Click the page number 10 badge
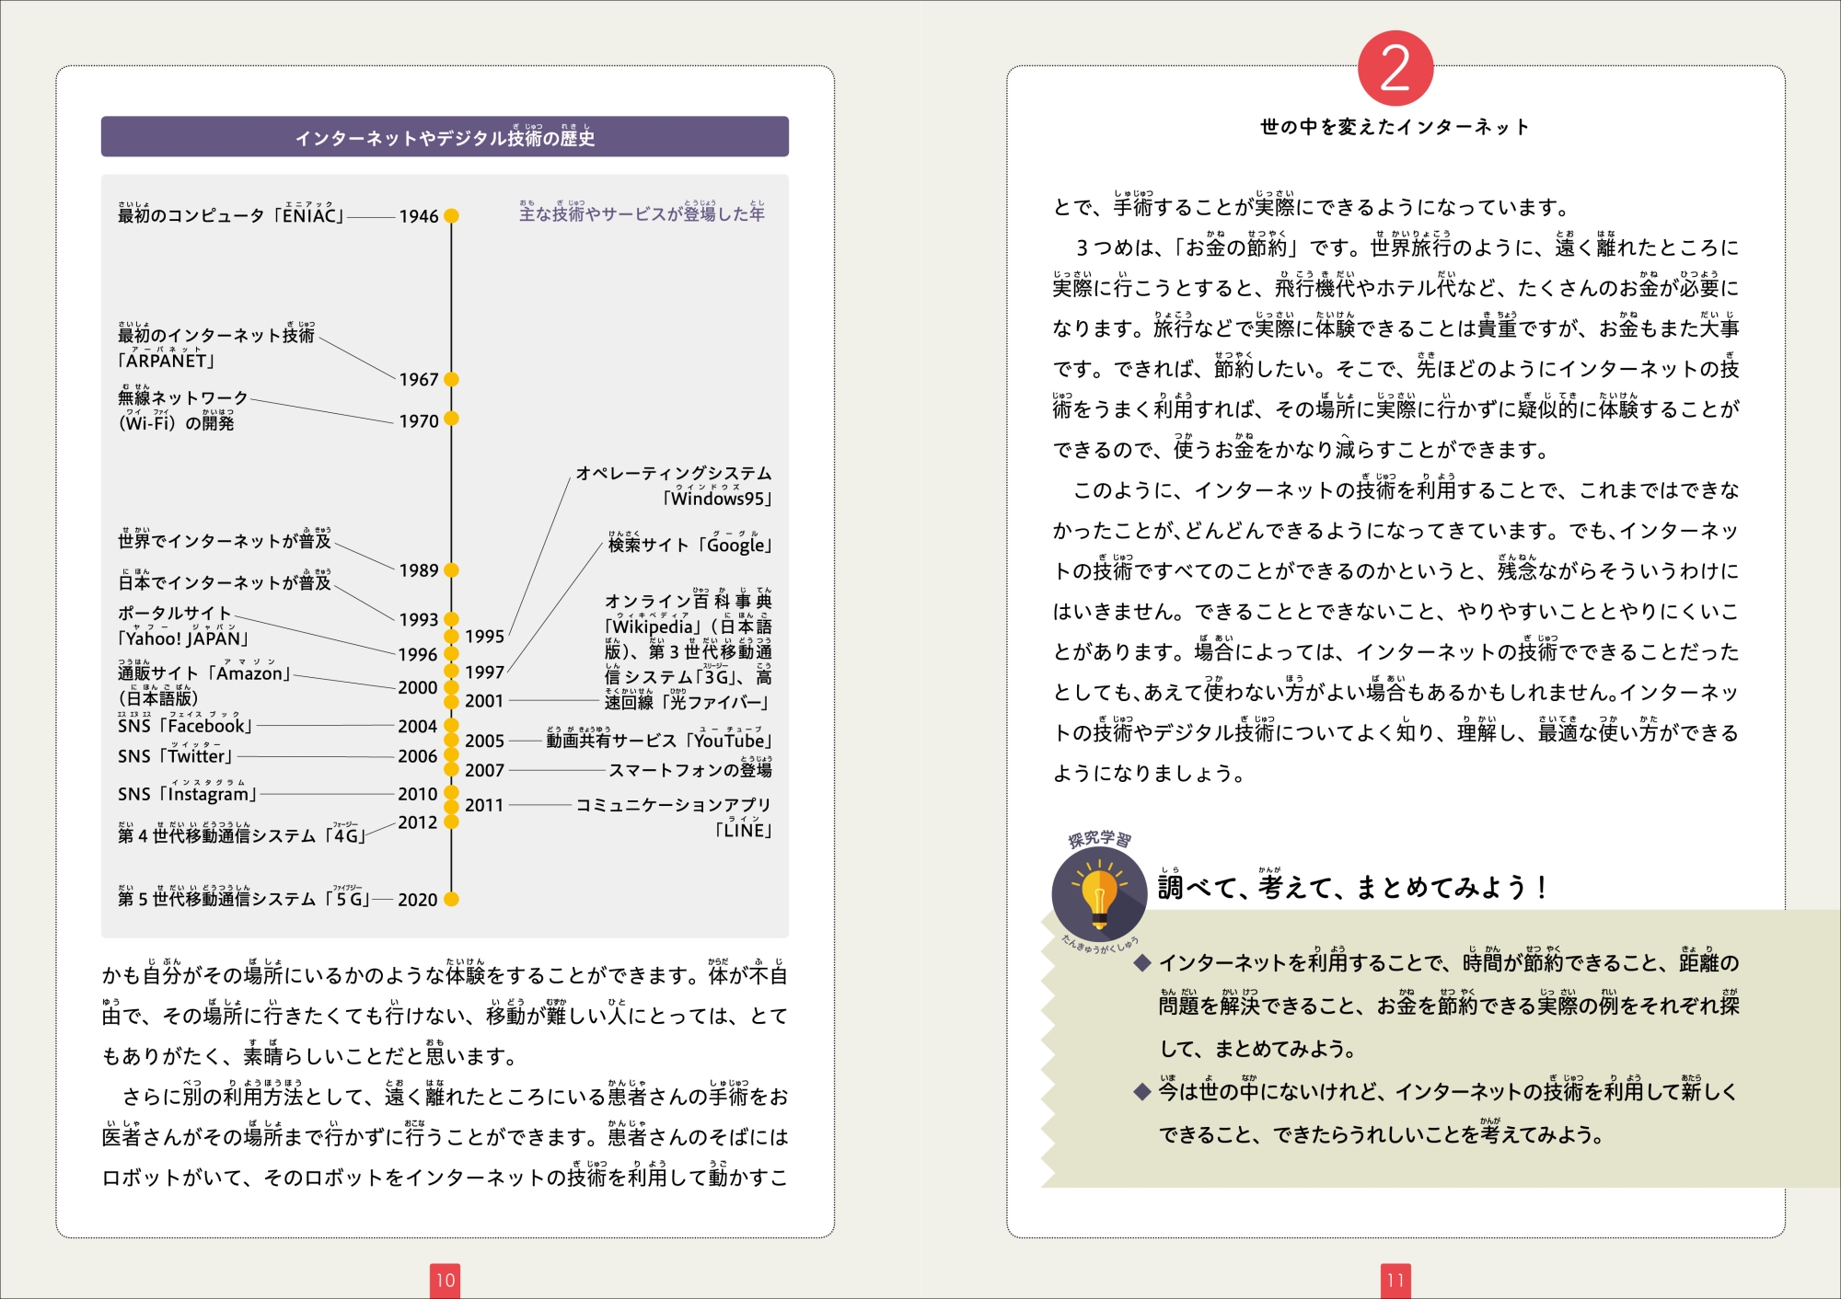 (446, 1280)
